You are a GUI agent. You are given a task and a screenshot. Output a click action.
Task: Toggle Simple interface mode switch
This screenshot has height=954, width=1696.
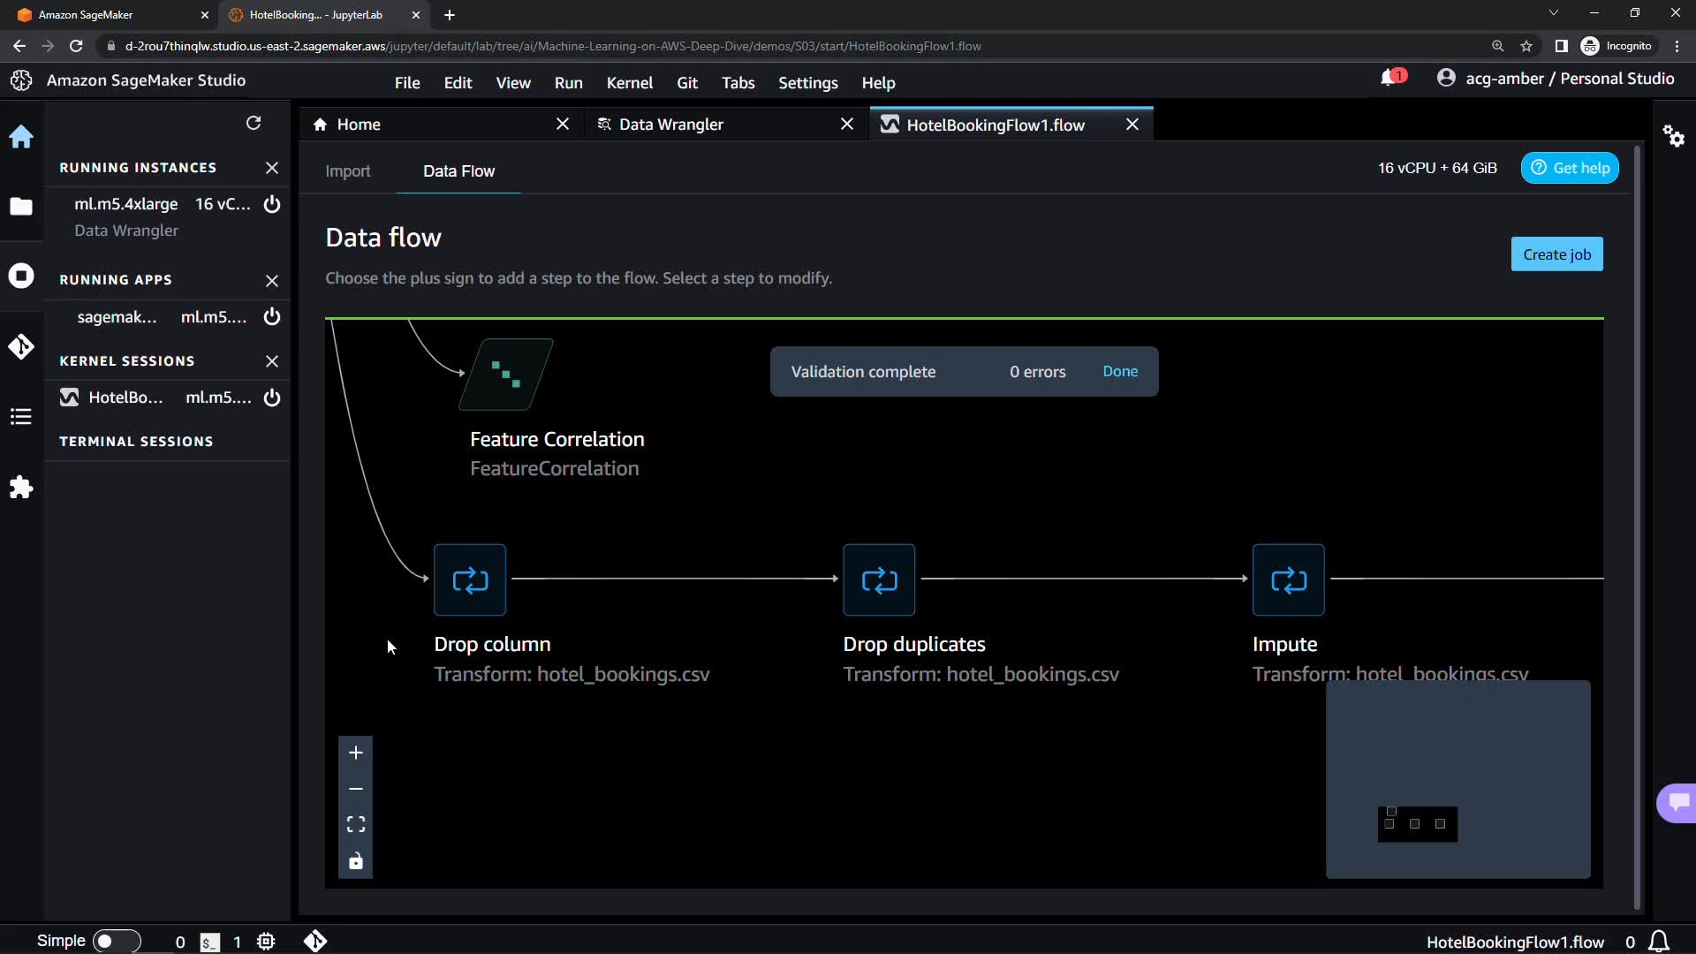point(116,941)
